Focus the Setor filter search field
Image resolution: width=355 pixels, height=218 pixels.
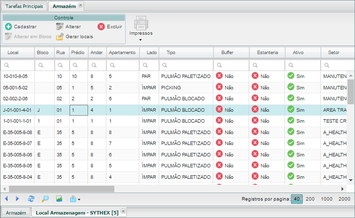[x=337, y=65]
